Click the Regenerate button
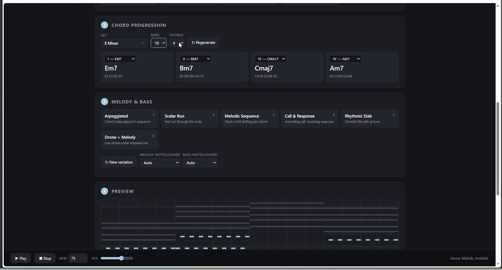 tap(203, 43)
